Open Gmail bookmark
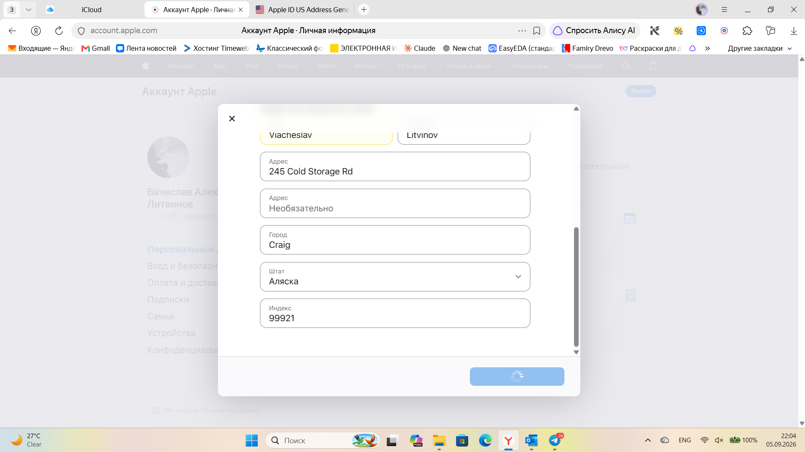This screenshot has height=452, width=805. (x=96, y=48)
